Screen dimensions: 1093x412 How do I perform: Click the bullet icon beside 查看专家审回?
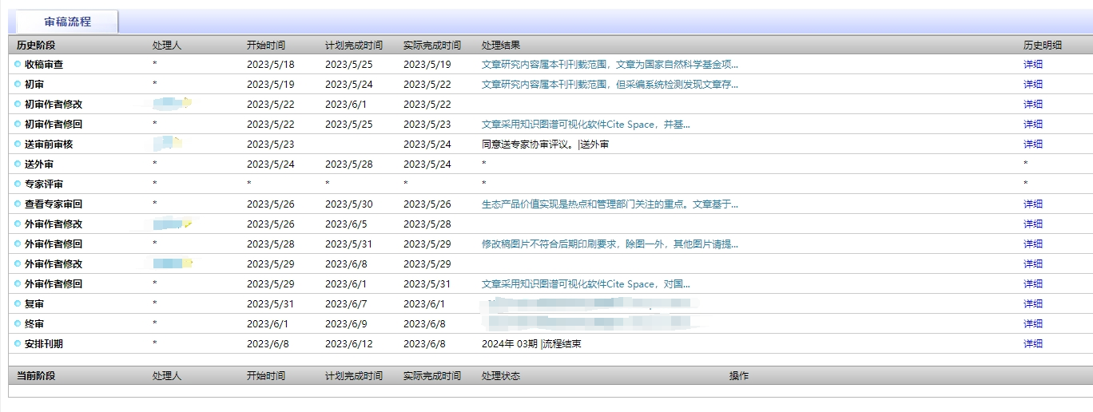(18, 204)
